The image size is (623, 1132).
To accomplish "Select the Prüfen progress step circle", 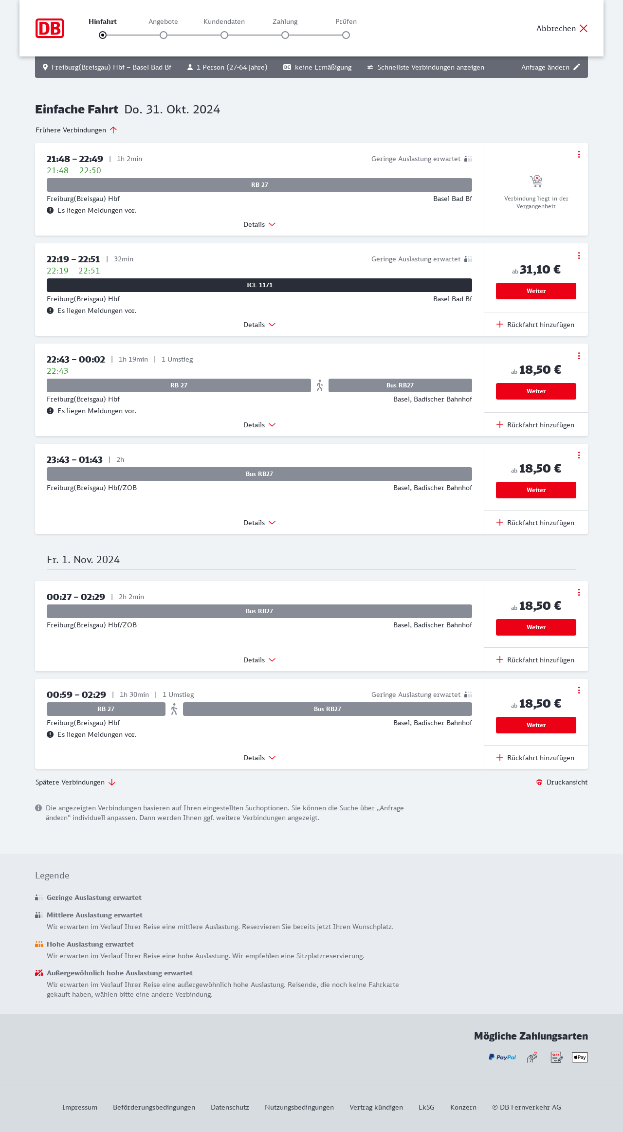I will tap(346, 35).
